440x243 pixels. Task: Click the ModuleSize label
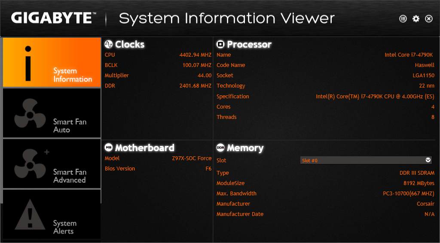point(230,183)
